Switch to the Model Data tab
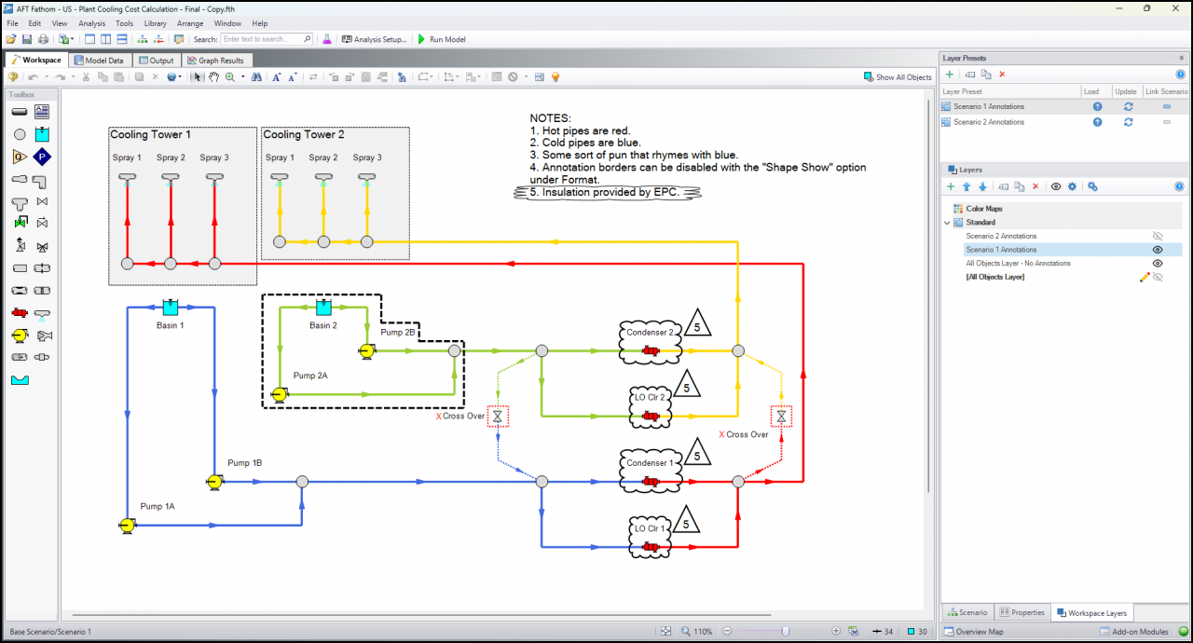This screenshot has width=1193, height=643. pyautogui.click(x=99, y=60)
